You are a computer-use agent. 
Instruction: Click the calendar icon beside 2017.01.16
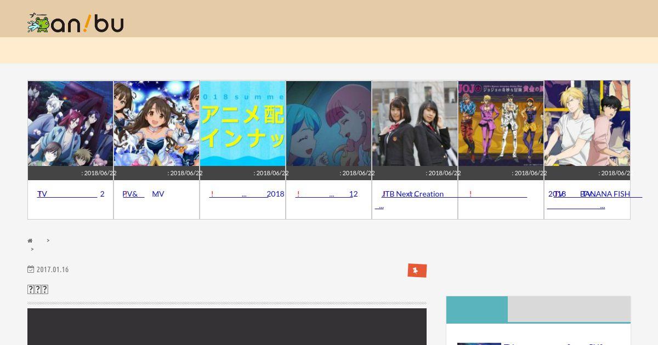pos(31,269)
